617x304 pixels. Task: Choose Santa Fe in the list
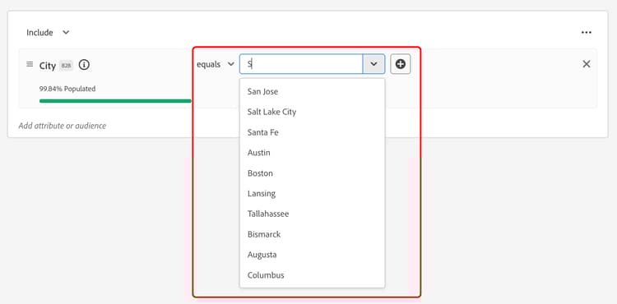(312, 132)
